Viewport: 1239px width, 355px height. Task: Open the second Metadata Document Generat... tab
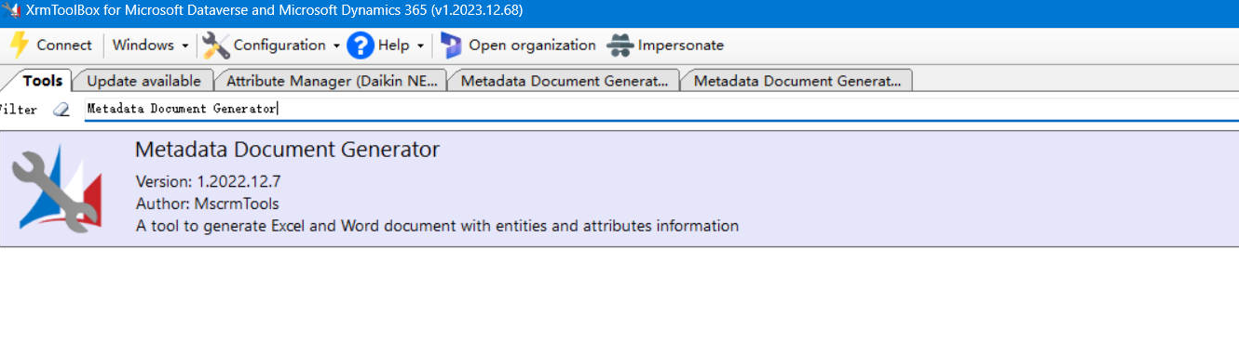click(x=796, y=81)
